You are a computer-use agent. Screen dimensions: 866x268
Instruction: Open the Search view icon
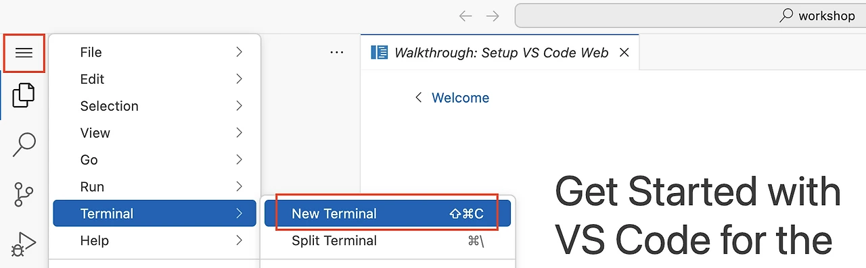click(24, 144)
